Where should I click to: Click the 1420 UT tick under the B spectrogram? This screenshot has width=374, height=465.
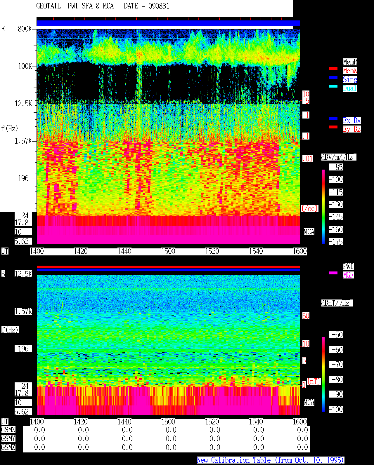[81, 422]
